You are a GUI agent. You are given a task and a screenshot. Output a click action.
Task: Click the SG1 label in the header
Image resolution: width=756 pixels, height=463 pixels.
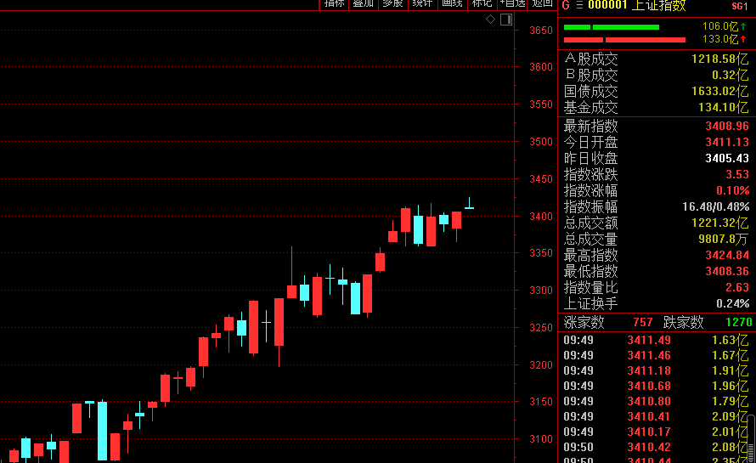[739, 5]
